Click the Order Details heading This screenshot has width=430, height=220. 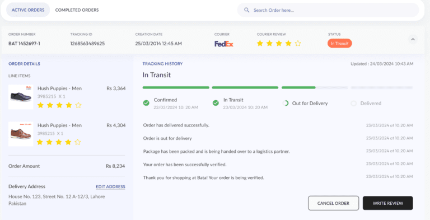pos(25,64)
